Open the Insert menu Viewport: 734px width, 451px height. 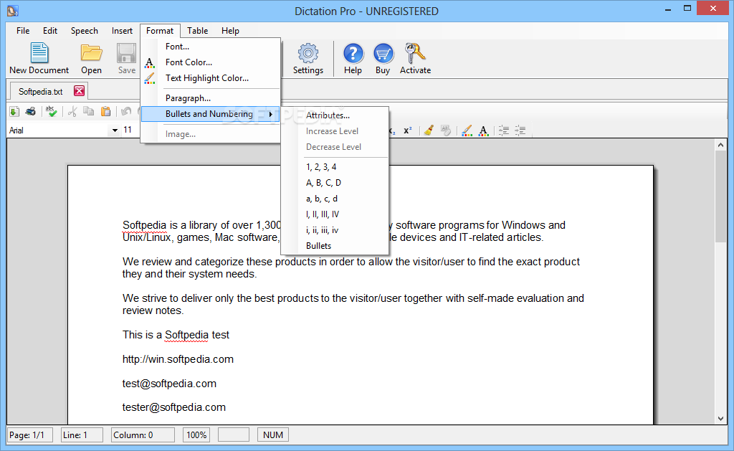point(122,30)
